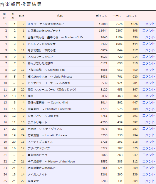Open the コメント link in the Phantom Ensemble row
Viewport: 156px width, 184px height.
(149, 109)
